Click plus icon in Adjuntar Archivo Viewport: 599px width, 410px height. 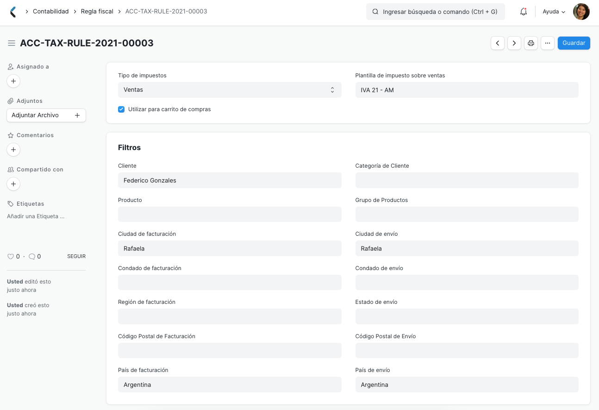77,115
